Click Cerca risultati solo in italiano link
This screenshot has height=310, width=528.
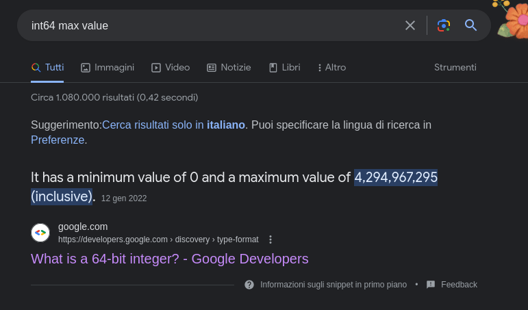173,125
